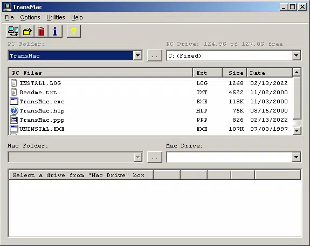
Task: Click the new folder toolbar icon
Action: tap(27, 31)
